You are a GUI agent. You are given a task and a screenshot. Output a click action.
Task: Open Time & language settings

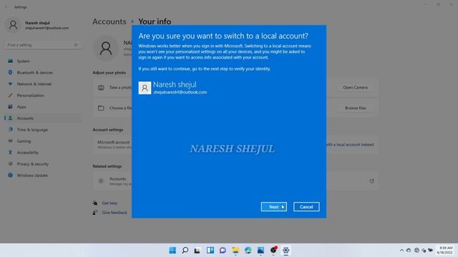point(43,130)
